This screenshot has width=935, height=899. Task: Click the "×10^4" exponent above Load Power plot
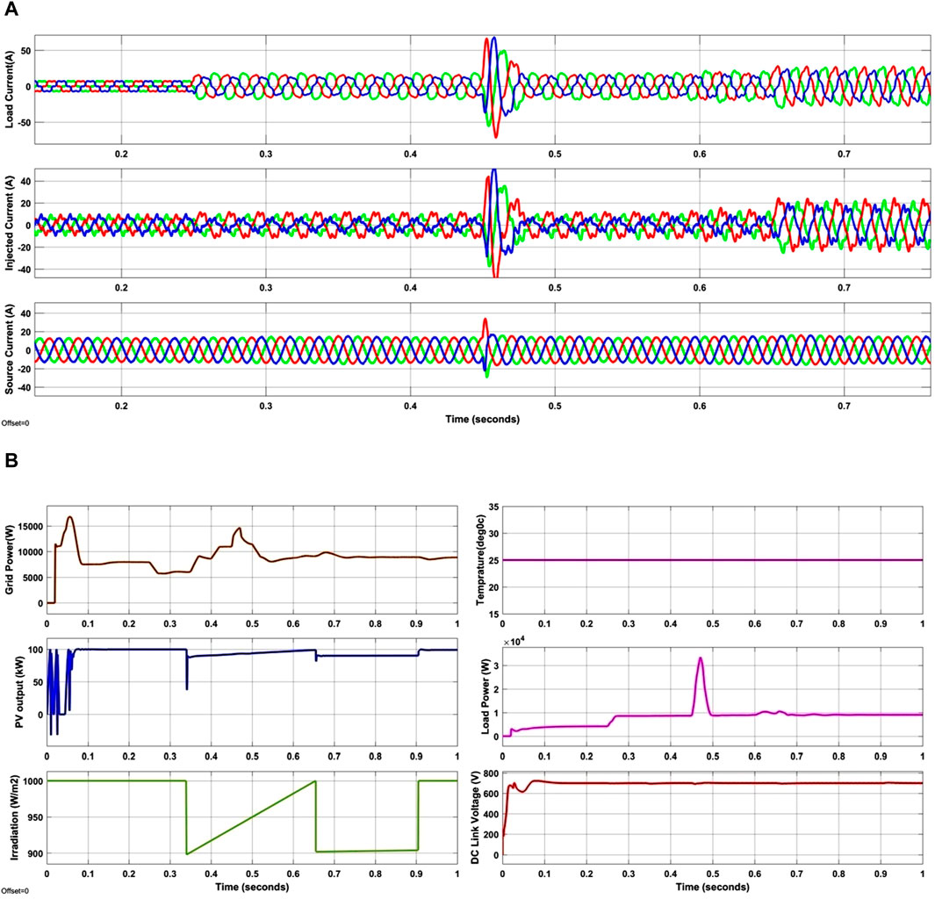pyautogui.click(x=515, y=642)
